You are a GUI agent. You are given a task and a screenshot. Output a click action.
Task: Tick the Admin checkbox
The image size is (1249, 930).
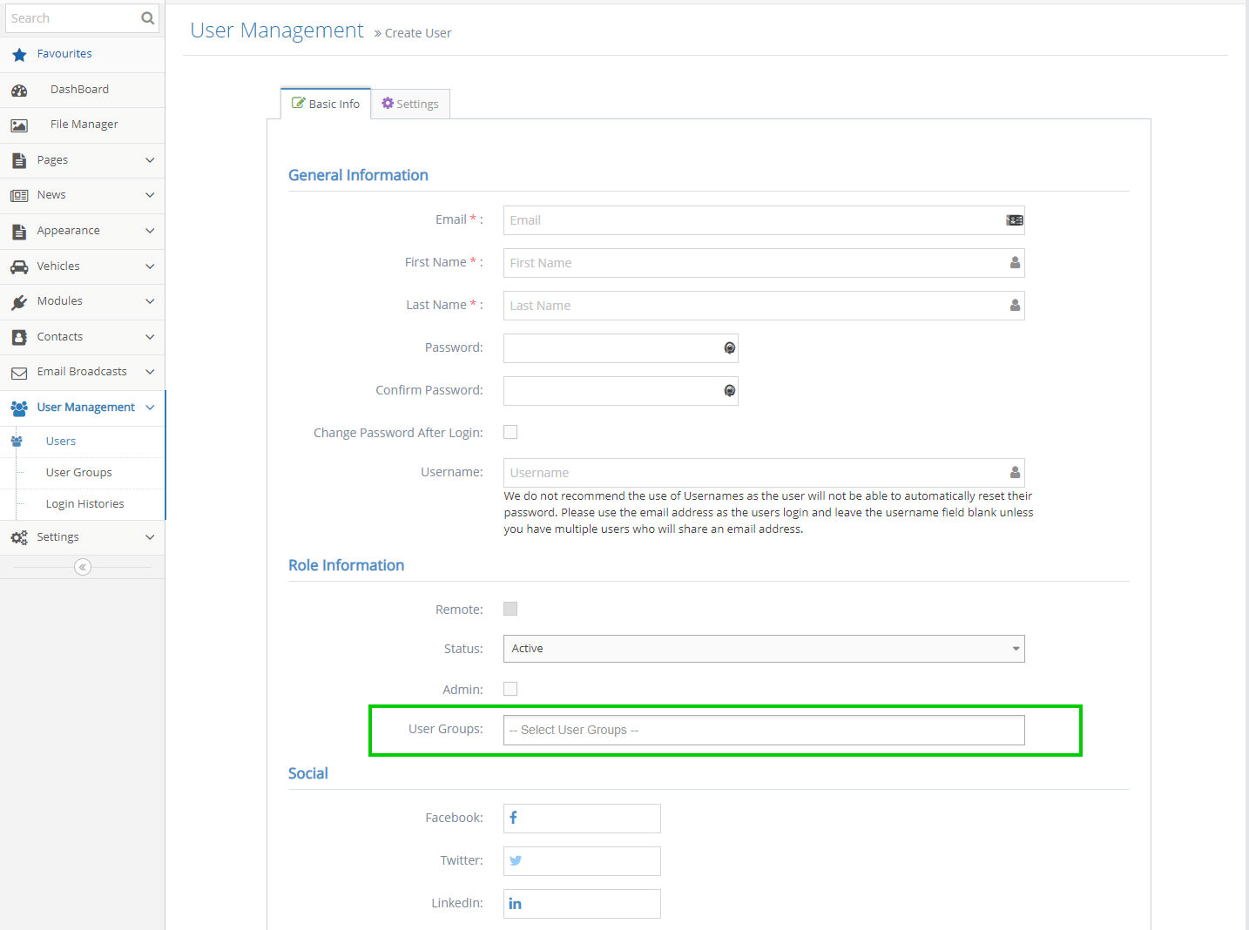point(510,690)
